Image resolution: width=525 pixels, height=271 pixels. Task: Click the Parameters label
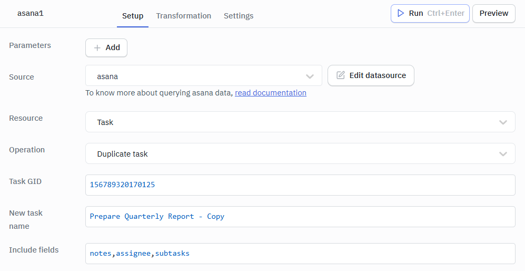(30, 45)
